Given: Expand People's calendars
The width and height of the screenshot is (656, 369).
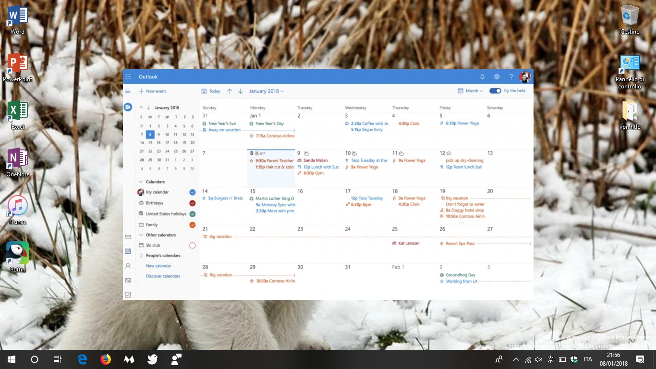Looking at the screenshot, I should [141, 255].
